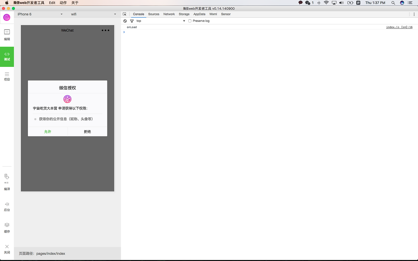Open the '...' menu in the WeChat simulator
This screenshot has width=418, height=261.
(105, 30)
